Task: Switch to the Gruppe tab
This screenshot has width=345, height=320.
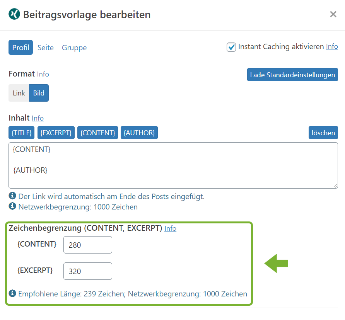Action: coord(74,47)
